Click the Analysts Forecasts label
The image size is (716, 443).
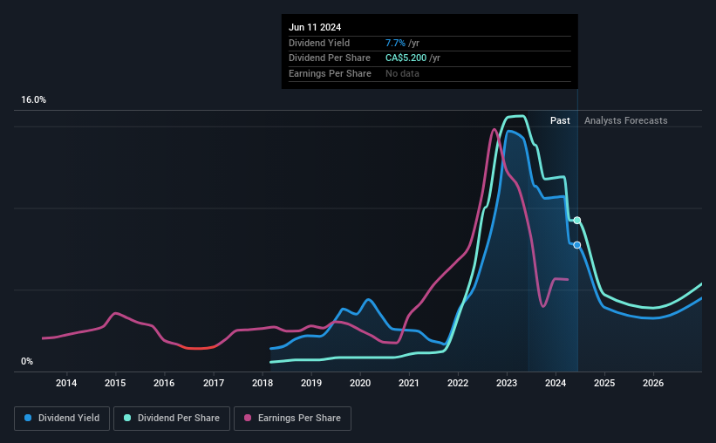point(625,120)
